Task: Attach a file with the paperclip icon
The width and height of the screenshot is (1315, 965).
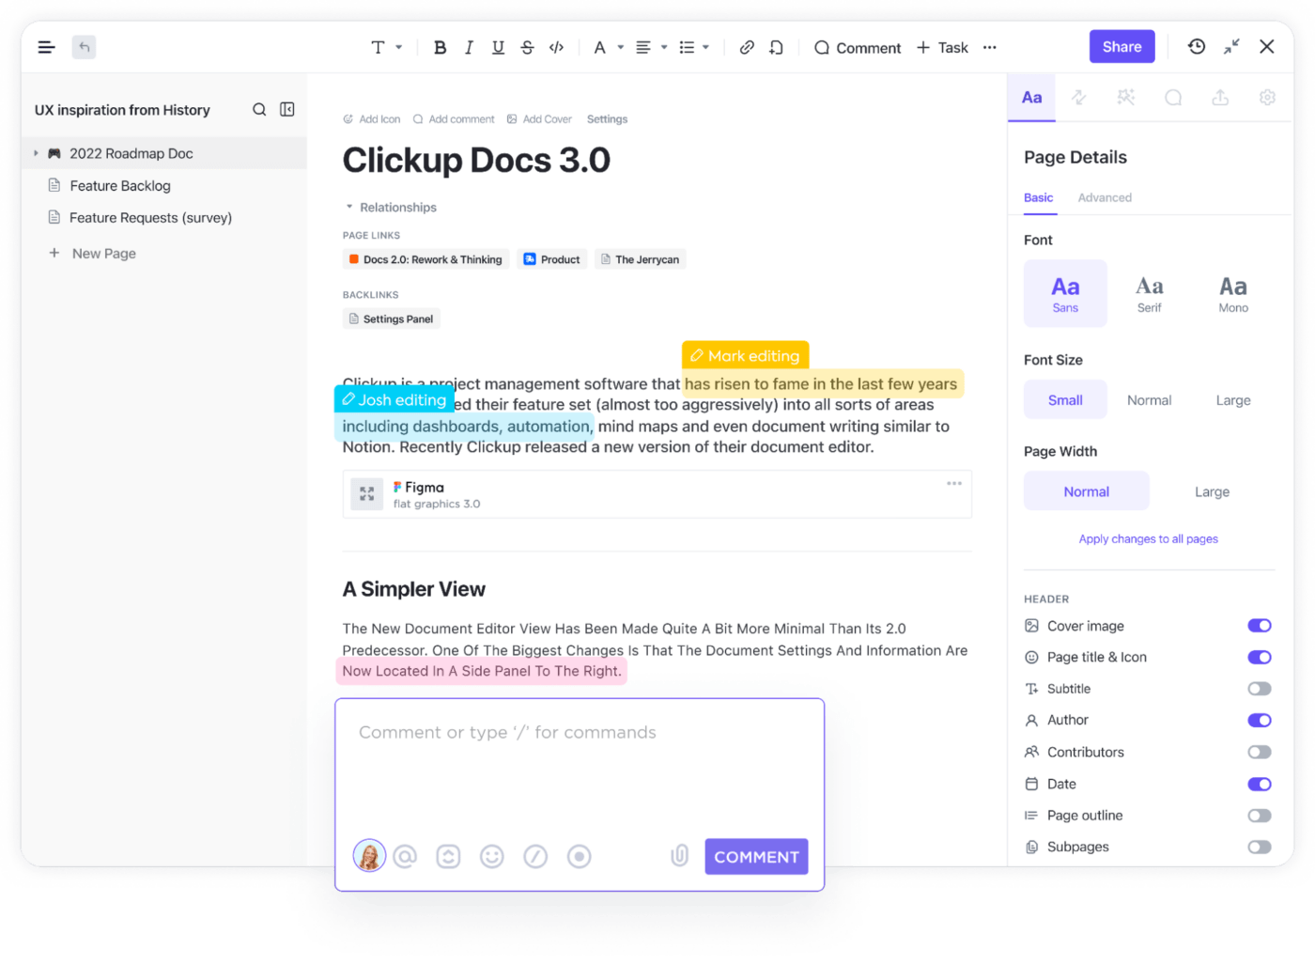Action: click(680, 856)
